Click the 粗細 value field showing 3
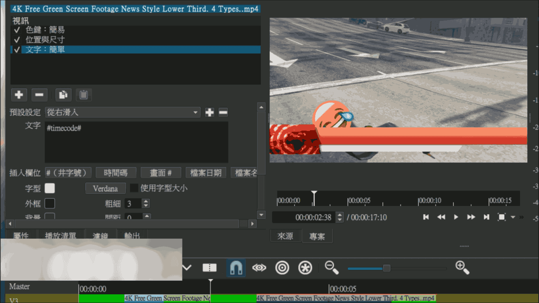The height and width of the screenshot is (303, 539). tap(133, 204)
